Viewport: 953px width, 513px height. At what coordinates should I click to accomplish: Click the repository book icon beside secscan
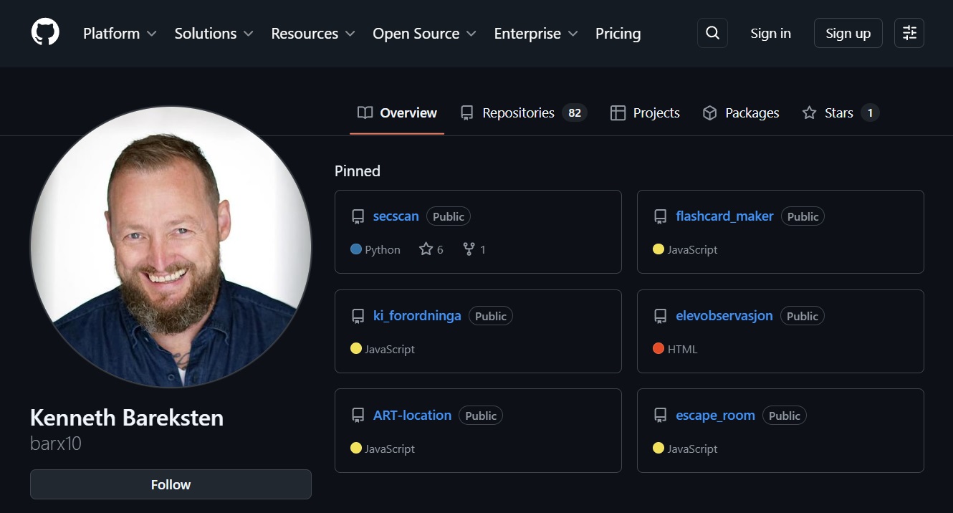[357, 216]
